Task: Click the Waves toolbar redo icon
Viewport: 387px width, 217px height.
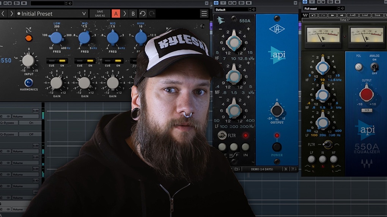Action: coord(322,15)
